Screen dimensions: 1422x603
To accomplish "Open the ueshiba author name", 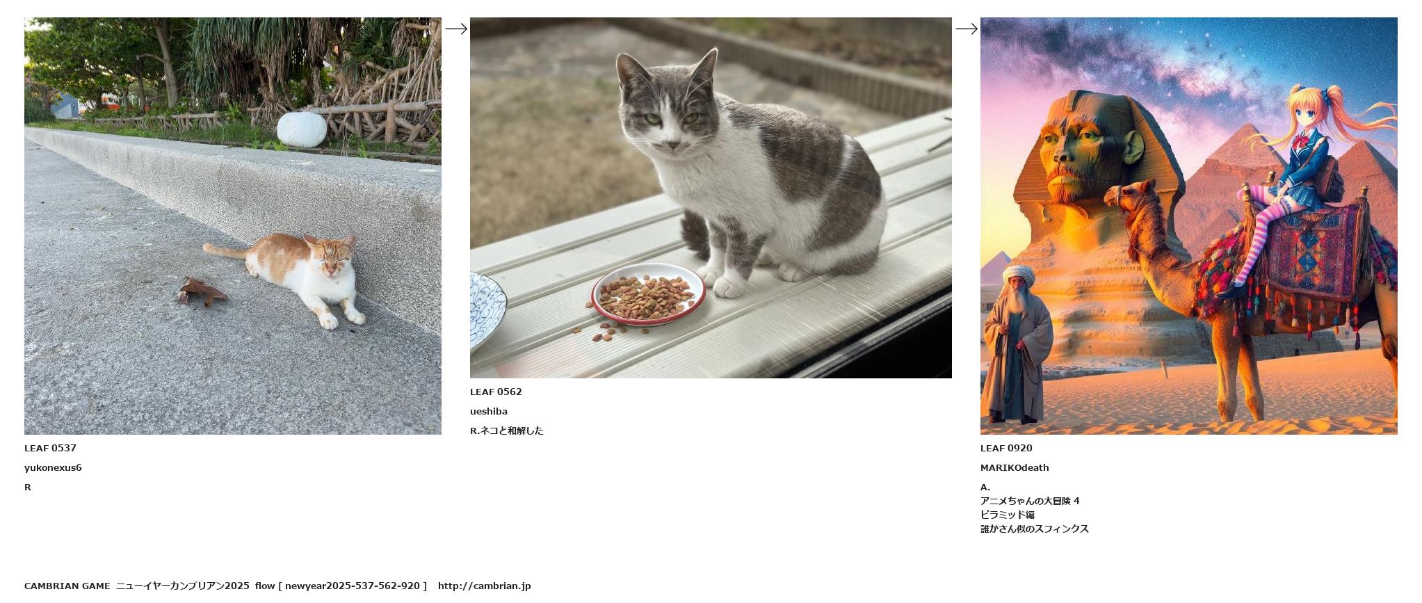I will pos(489,411).
